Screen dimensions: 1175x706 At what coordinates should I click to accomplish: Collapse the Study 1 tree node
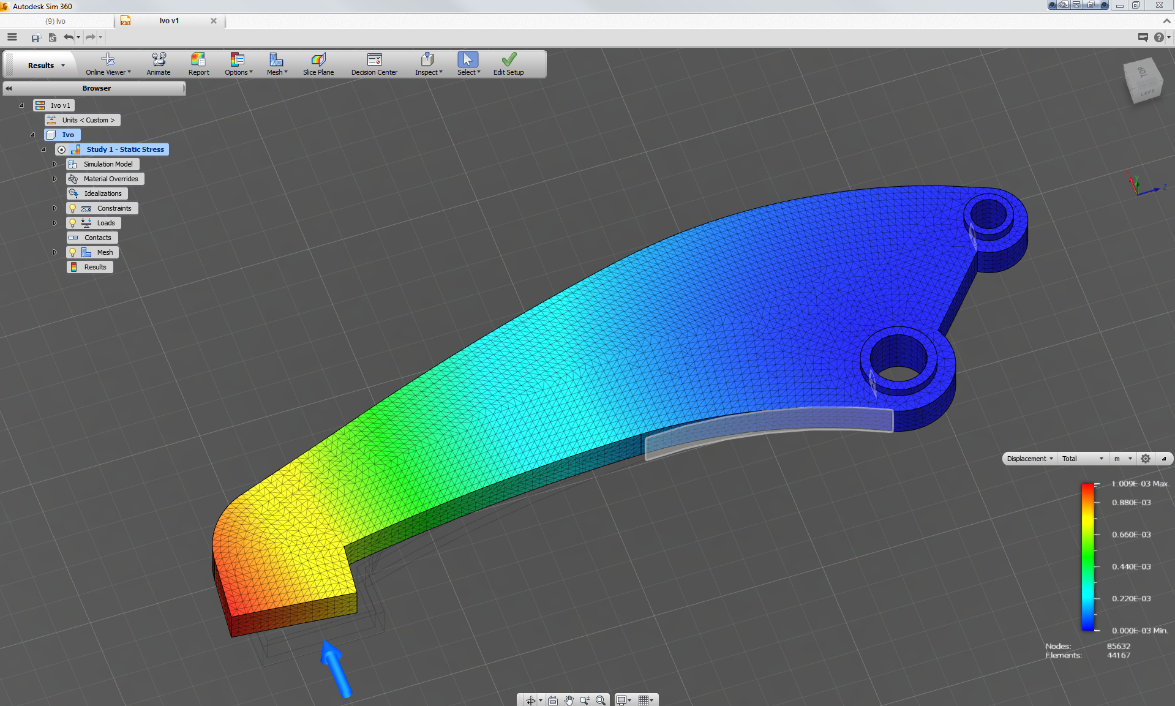tap(43, 149)
